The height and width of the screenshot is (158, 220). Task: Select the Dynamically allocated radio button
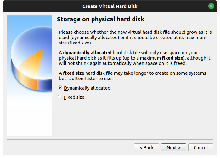click(60, 88)
